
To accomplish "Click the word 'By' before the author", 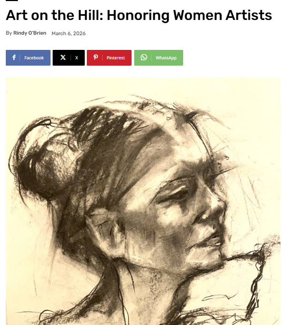I will (x=9, y=33).
